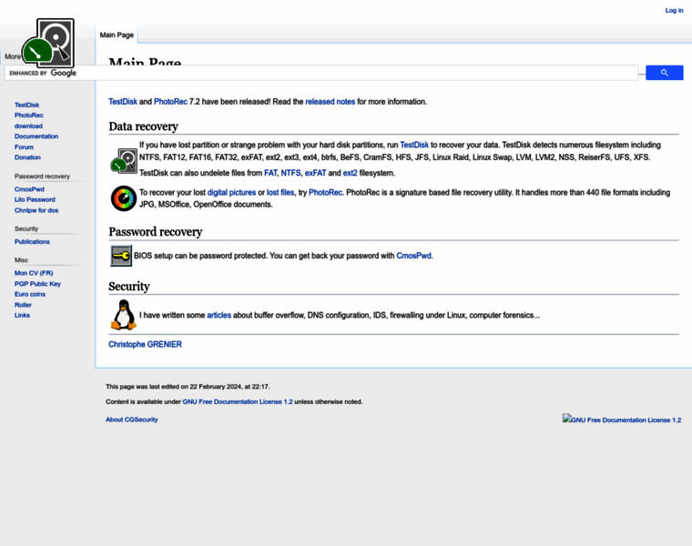Click the Password recovery section heading
The width and height of the screenshot is (692, 546).
coord(156,232)
